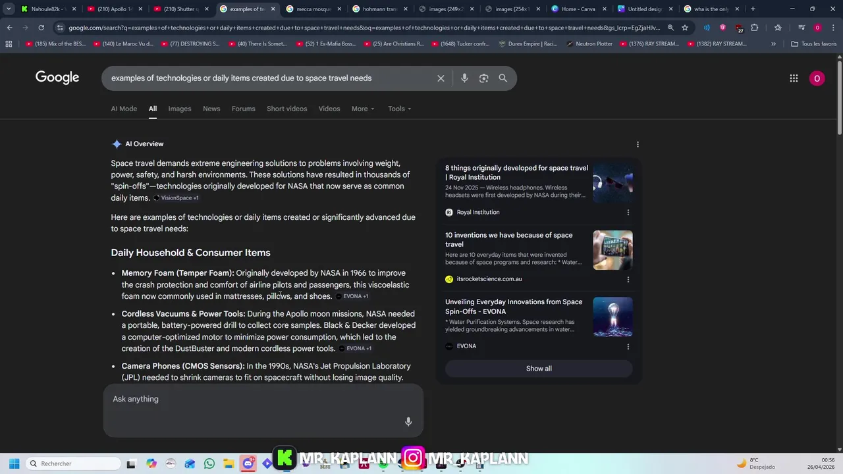Open the Windows Start menu
Viewport: 843px width, 474px height.
pyautogui.click(x=14, y=463)
